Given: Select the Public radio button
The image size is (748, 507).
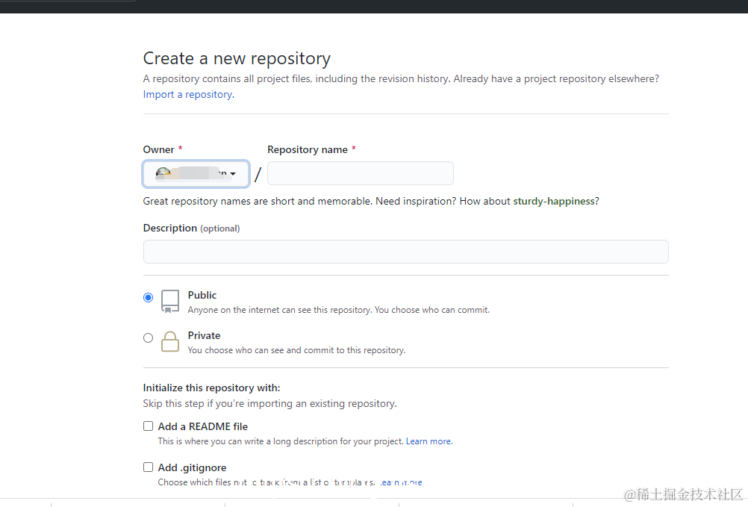Looking at the screenshot, I should [x=149, y=298].
